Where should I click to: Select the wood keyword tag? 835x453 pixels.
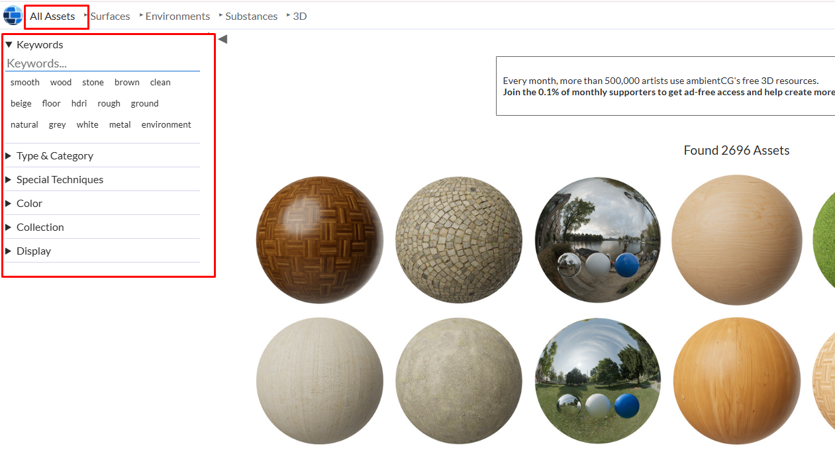click(61, 82)
